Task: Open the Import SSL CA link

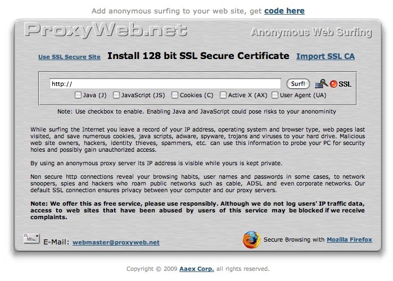Action: pos(326,56)
